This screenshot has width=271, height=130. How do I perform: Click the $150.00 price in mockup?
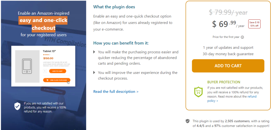tap(48, 58)
